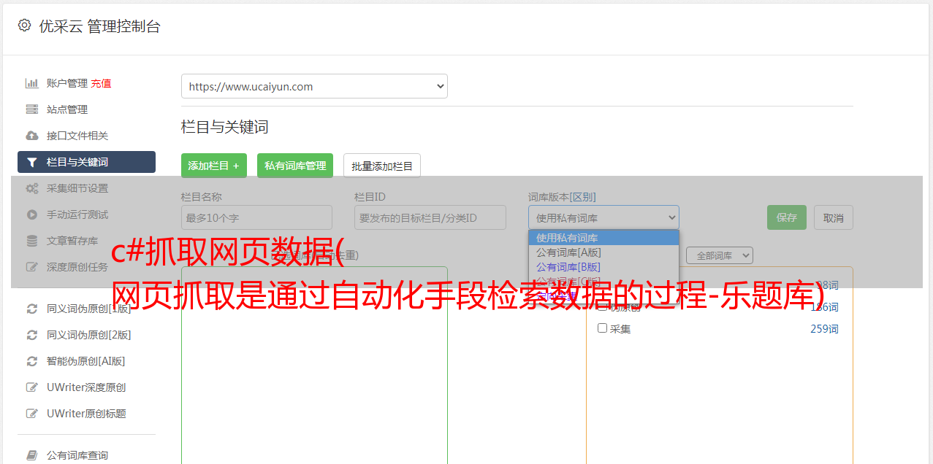Click the 保存 save button
This screenshot has width=933, height=464.
[787, 217]
